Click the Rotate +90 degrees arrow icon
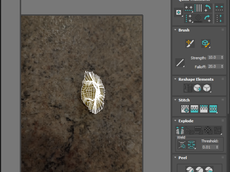 pos(207,19)
